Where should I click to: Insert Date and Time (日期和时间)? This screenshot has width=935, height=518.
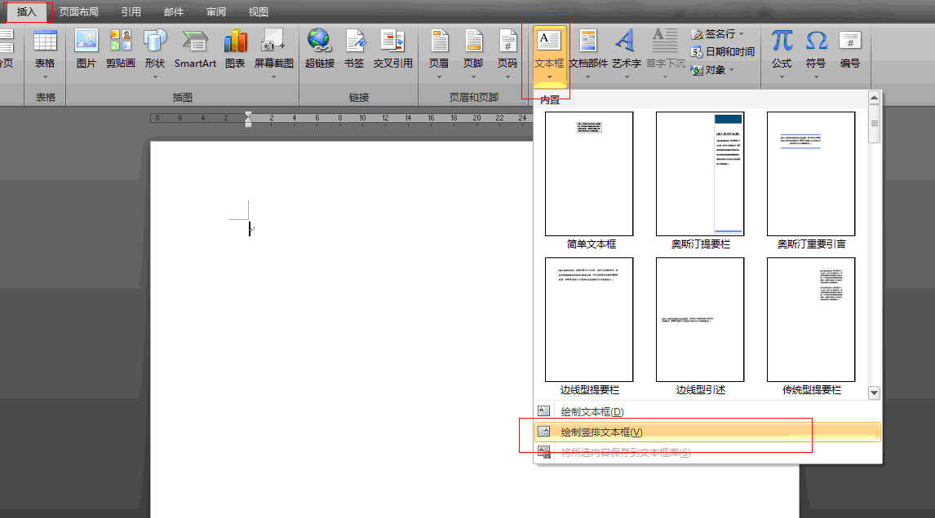click(722, 52)
